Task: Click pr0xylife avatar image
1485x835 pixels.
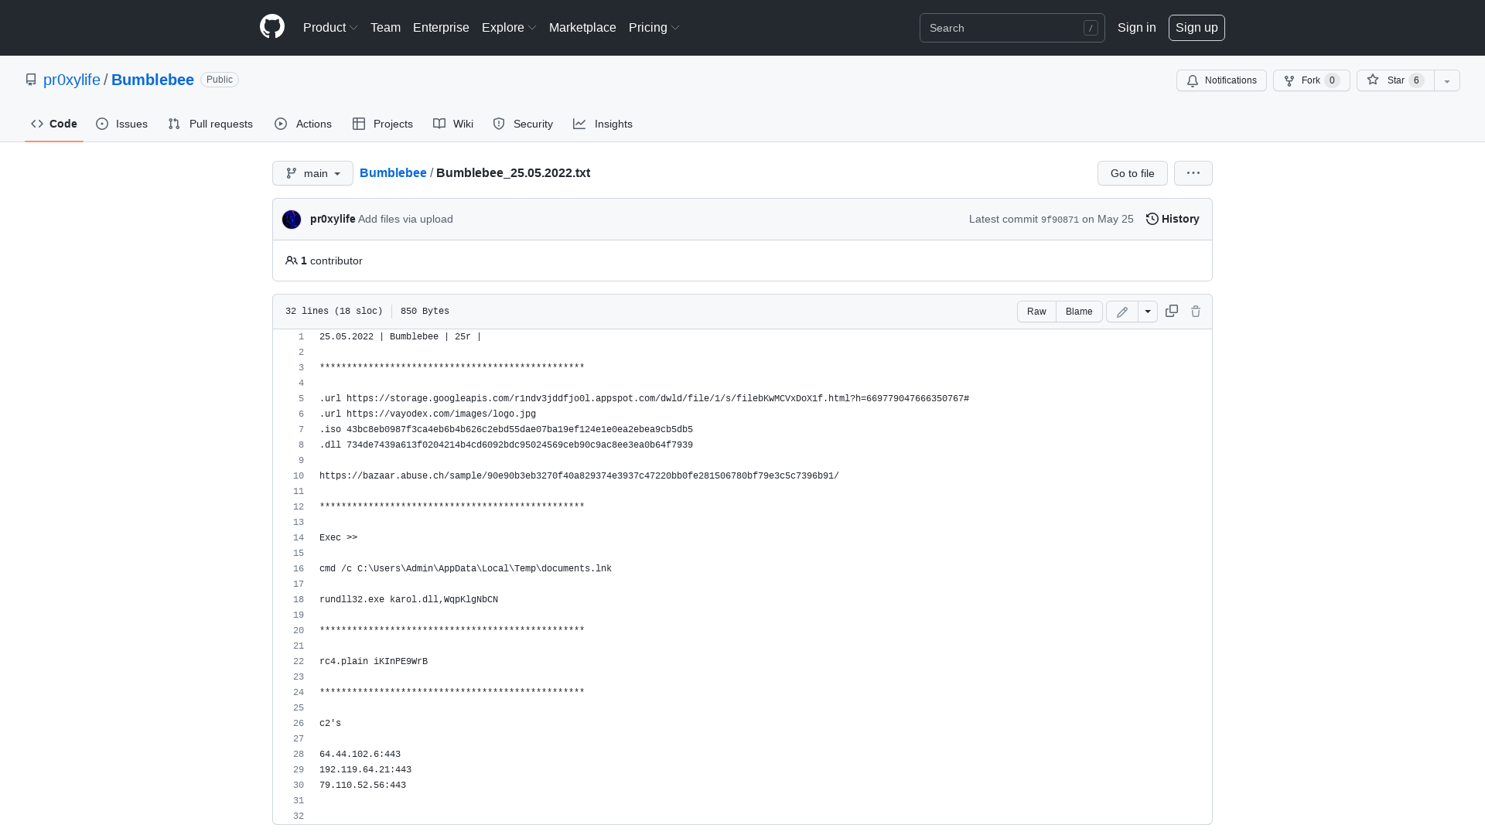Action: [x=292, y=220]
